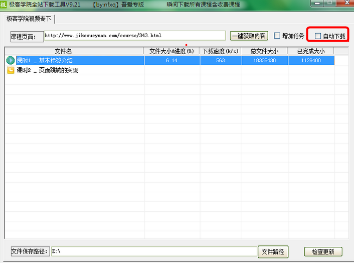This screenshot has width=354, height=263.
Task: Click the 文件保存路径: label
Action: coord(31,251)
